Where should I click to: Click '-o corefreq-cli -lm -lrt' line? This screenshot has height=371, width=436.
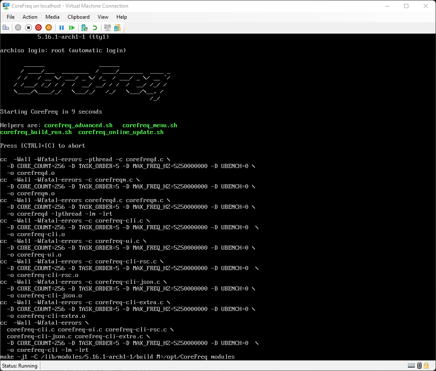(48, 350)
